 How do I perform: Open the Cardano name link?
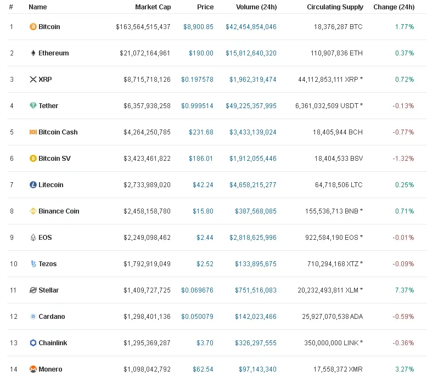click(x=52, y=316)
